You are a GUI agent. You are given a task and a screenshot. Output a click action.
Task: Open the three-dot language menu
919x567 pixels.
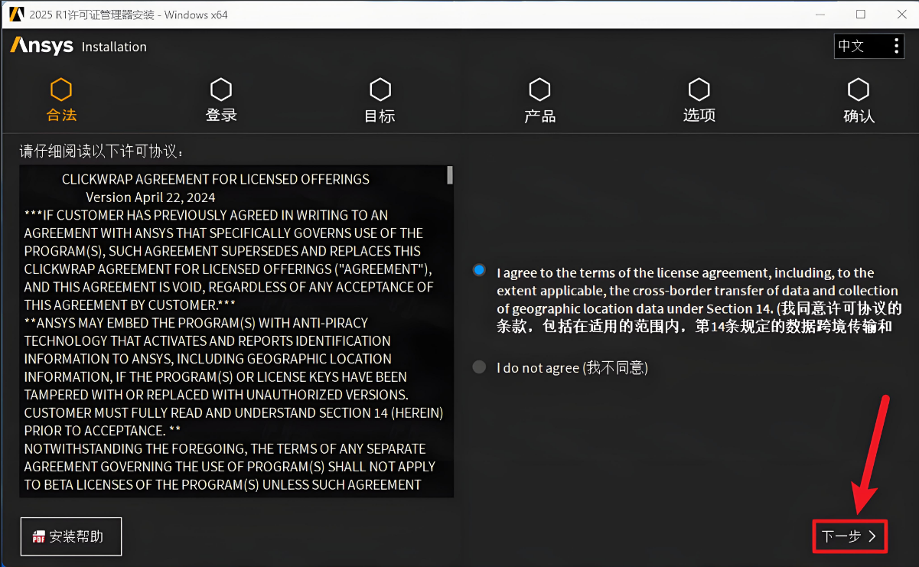click(x=897, y=46)
